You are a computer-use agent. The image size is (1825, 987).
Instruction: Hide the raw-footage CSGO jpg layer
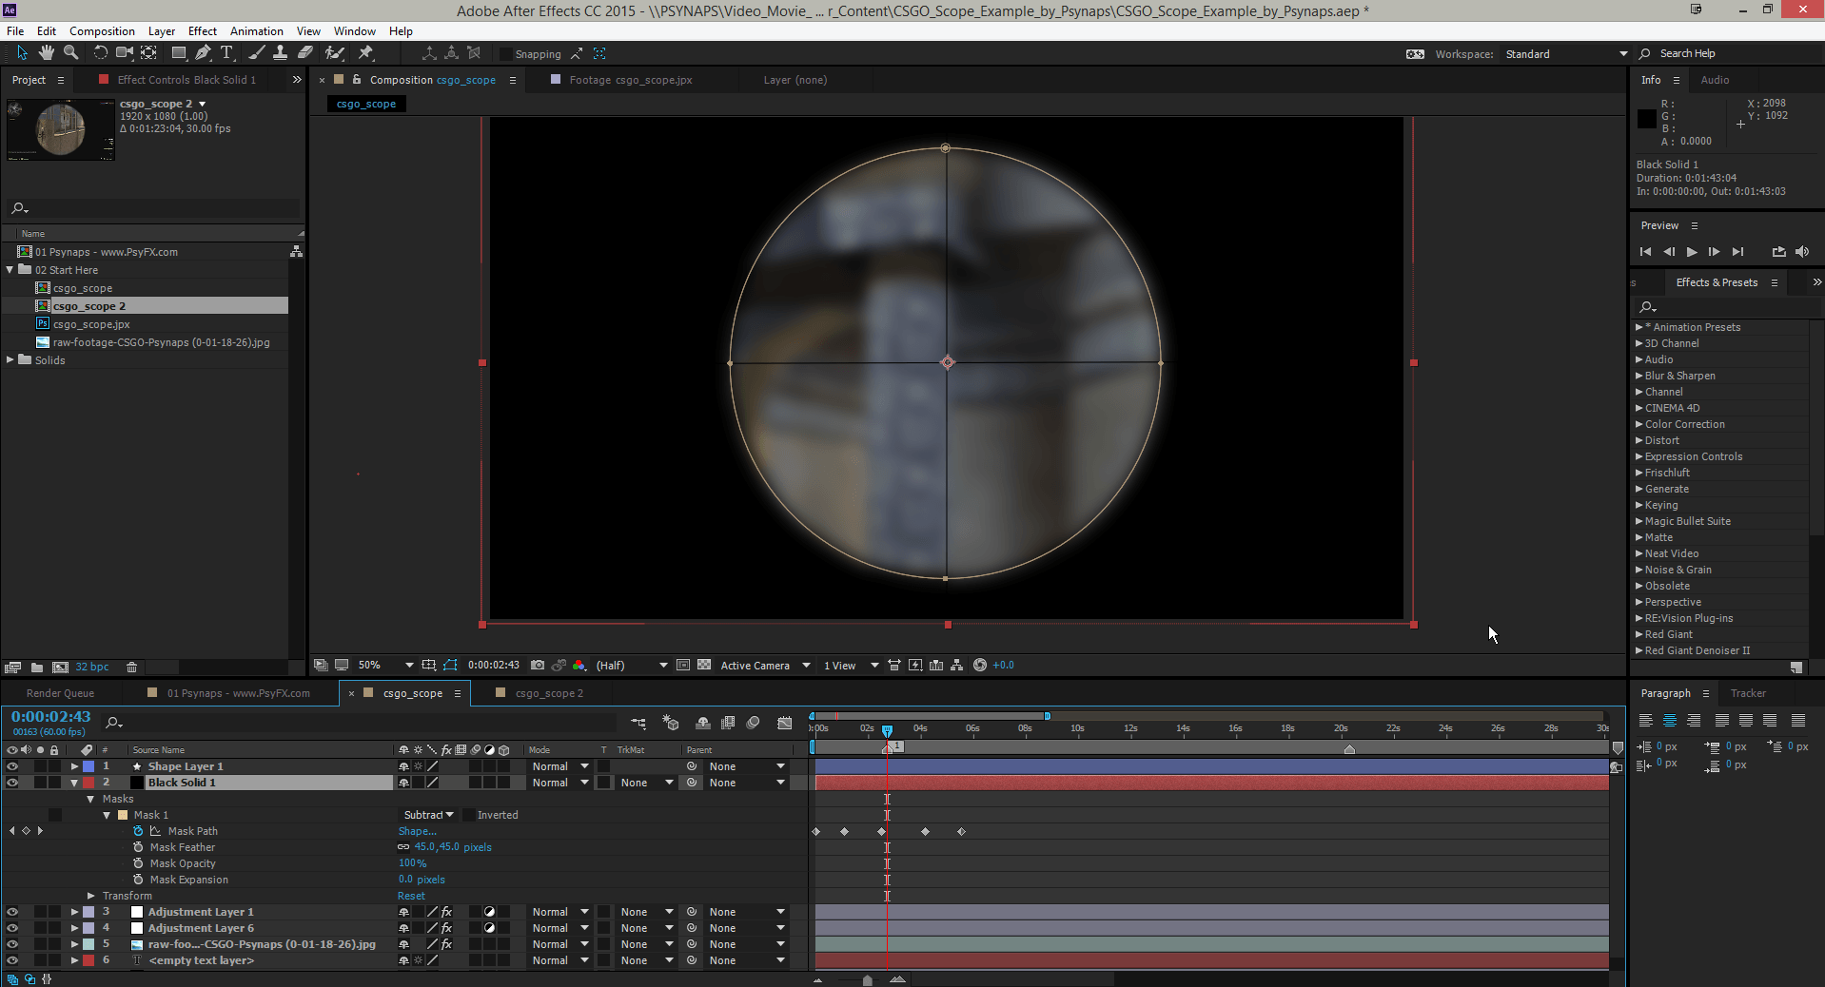pos(12,944)
